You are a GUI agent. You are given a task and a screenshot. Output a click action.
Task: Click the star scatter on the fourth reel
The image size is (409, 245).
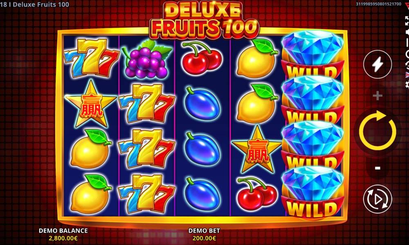[257, 149]
